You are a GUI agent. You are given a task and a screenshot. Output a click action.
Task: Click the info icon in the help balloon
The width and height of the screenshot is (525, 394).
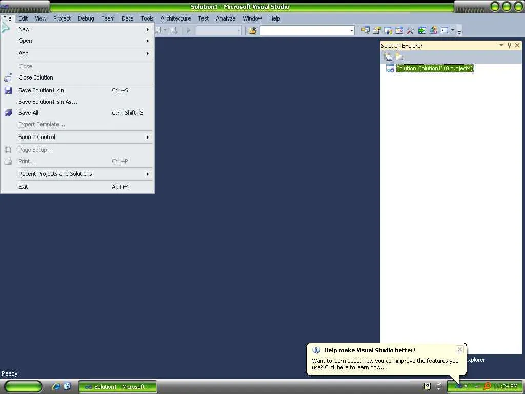(x=316, y=350)
